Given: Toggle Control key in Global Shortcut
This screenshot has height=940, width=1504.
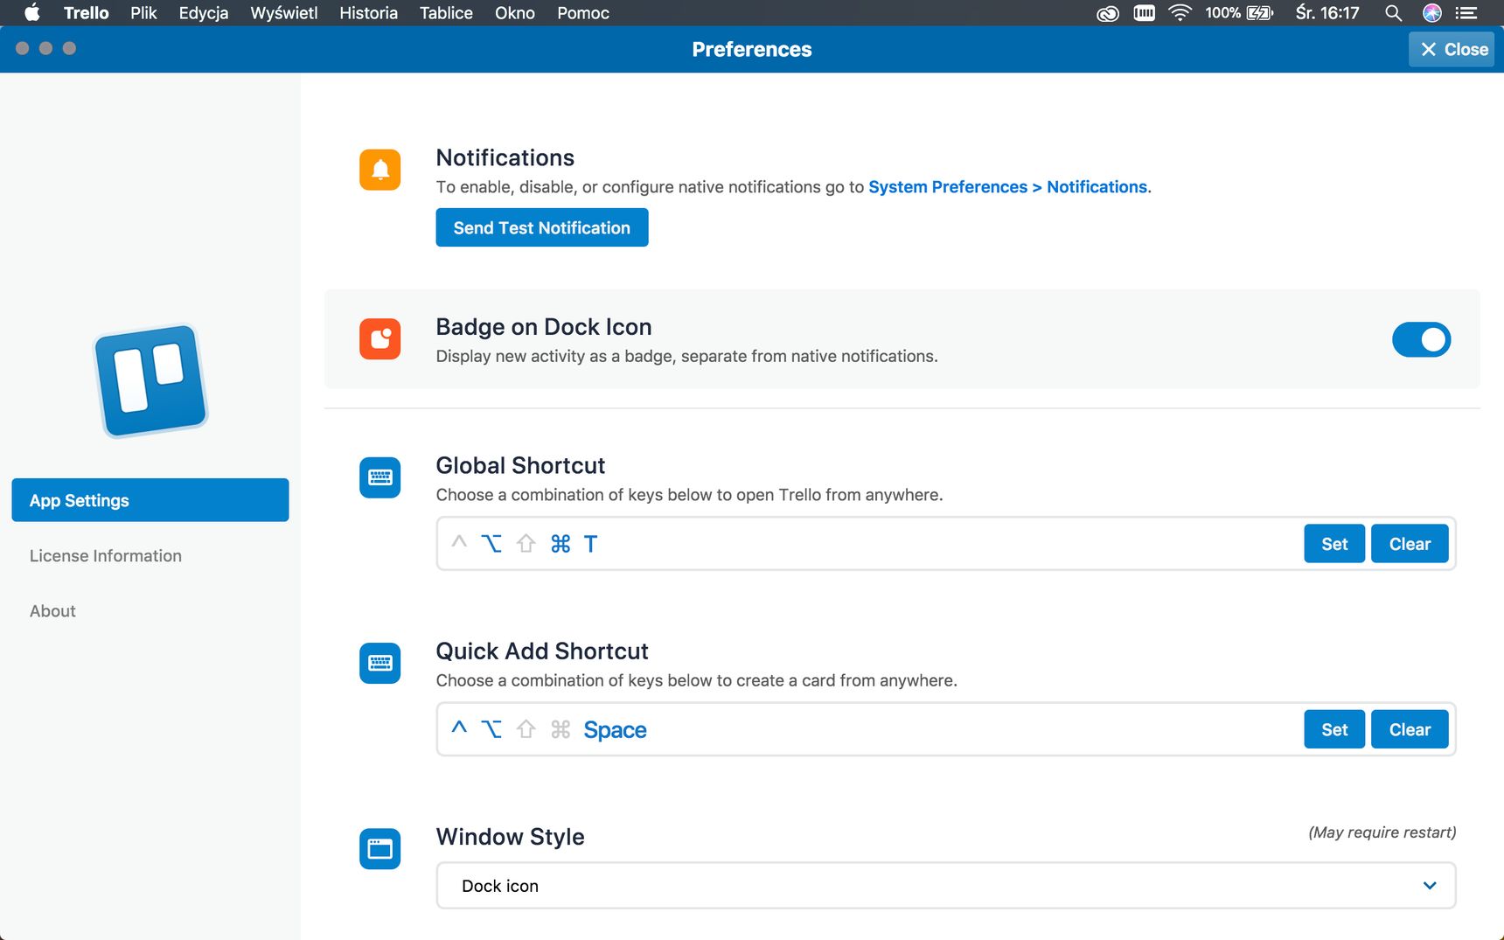Looking at the screenshot, I should pos(459,543).
